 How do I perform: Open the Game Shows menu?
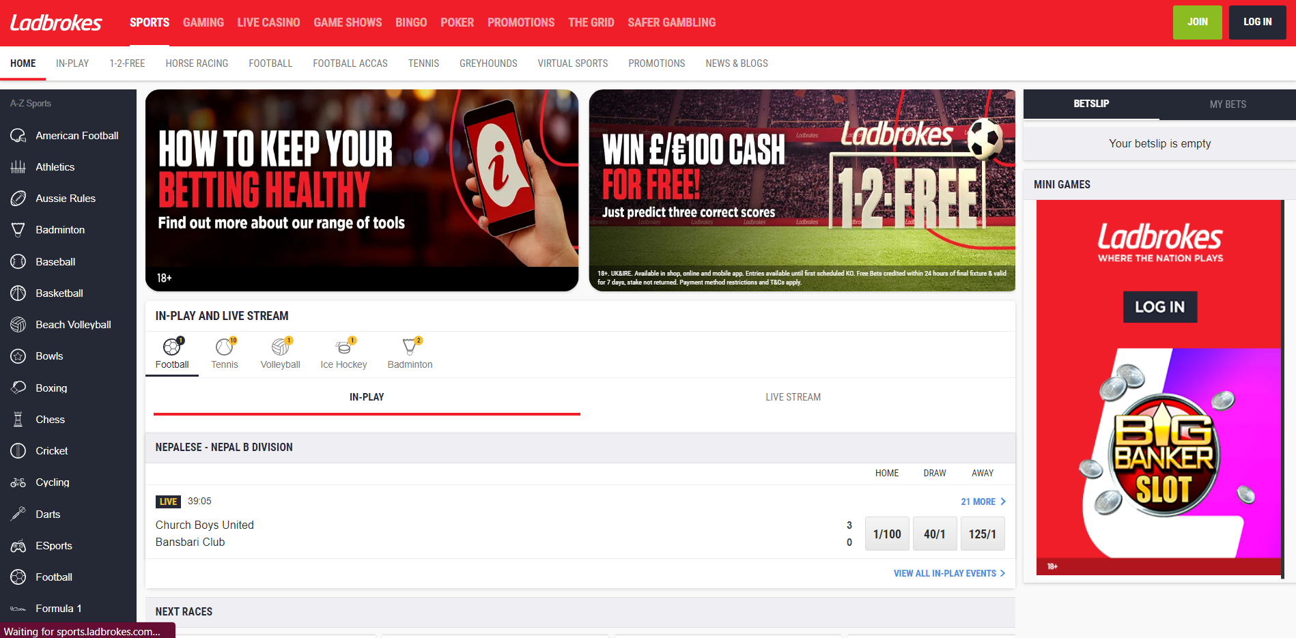click(348, 23)
